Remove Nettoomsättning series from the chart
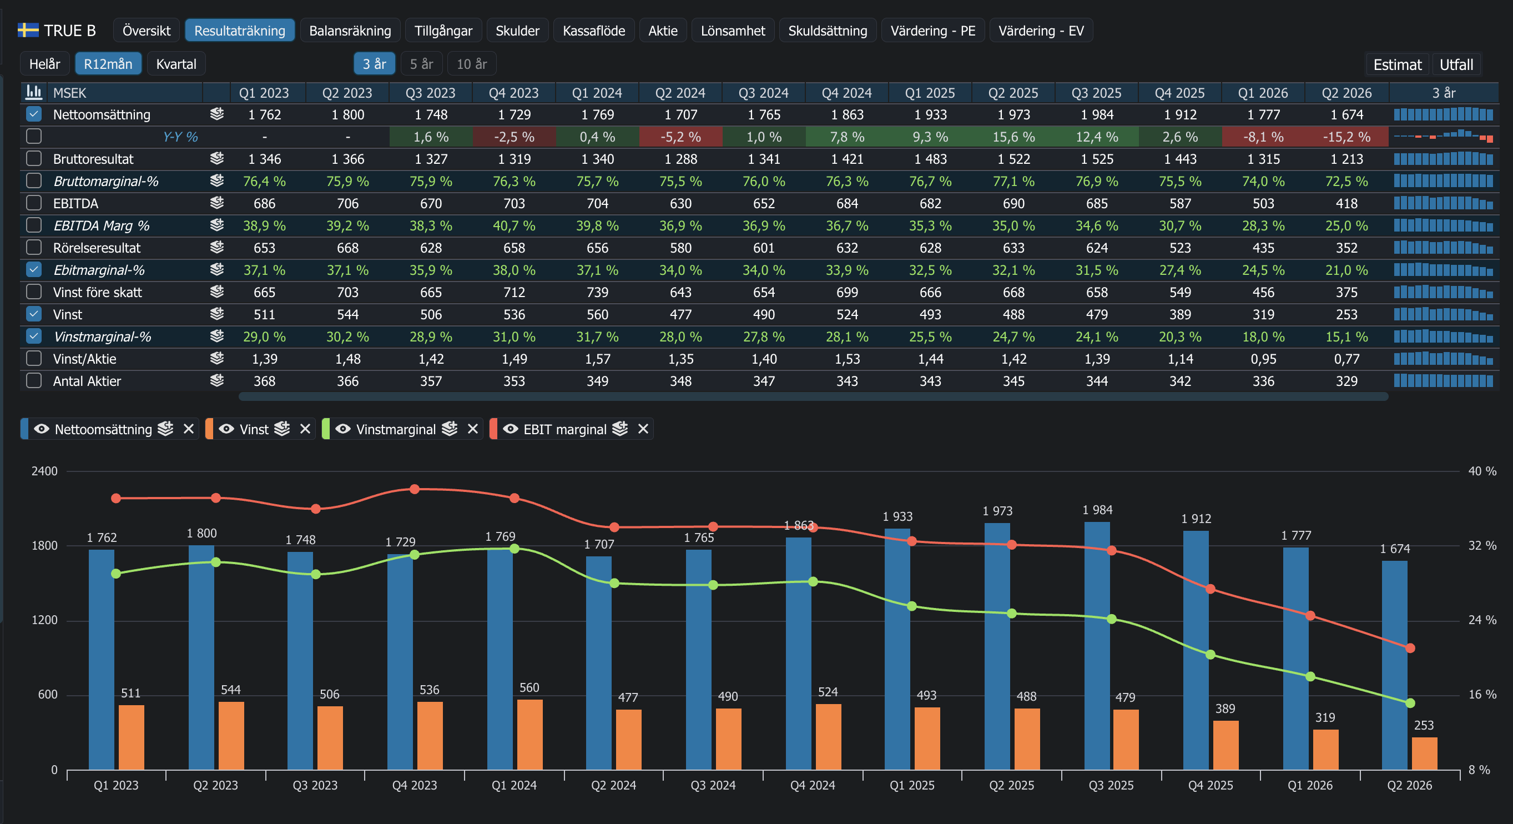 189,429
